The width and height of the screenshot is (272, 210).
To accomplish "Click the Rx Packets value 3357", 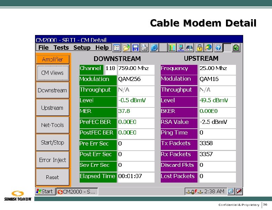I will [217, 155].
